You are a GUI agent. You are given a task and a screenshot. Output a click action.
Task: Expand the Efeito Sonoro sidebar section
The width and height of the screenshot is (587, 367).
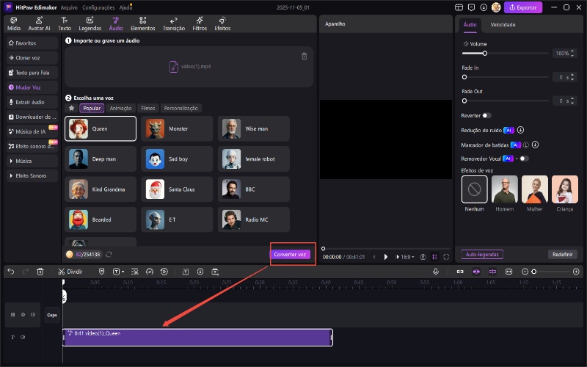[x=31, y=176]
